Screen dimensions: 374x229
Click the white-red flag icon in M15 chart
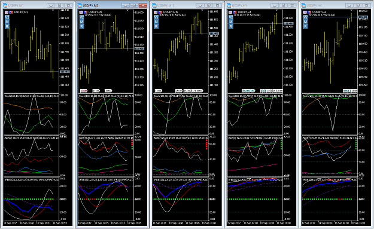click(x=156, y=12)
